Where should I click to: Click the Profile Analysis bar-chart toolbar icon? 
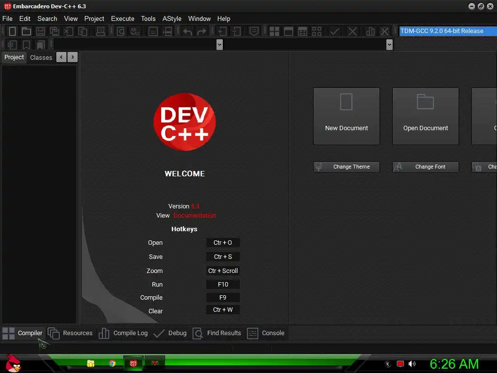tap(370, 32)
